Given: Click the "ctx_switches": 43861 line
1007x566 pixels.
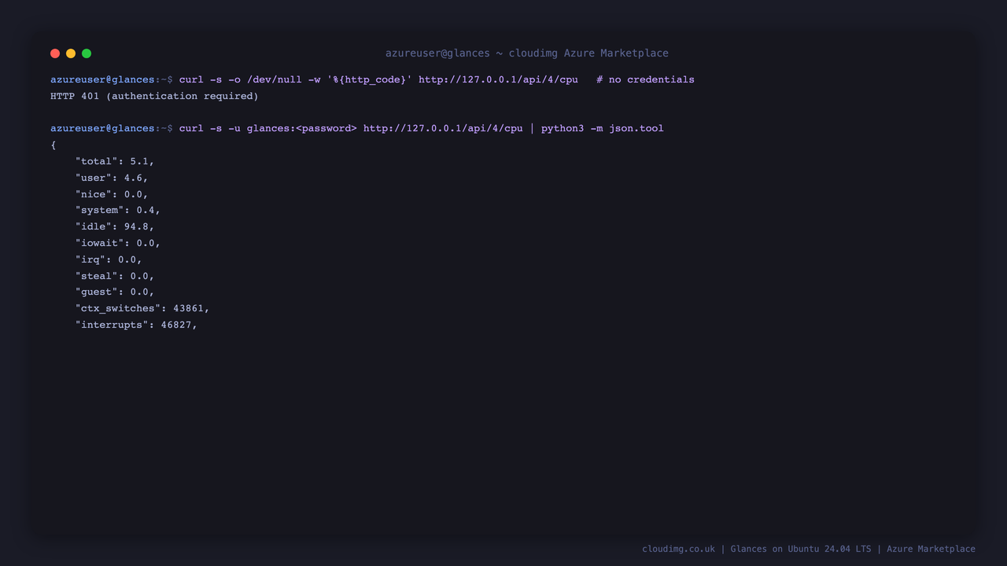Looking at the screenshot, I should 142,308.
